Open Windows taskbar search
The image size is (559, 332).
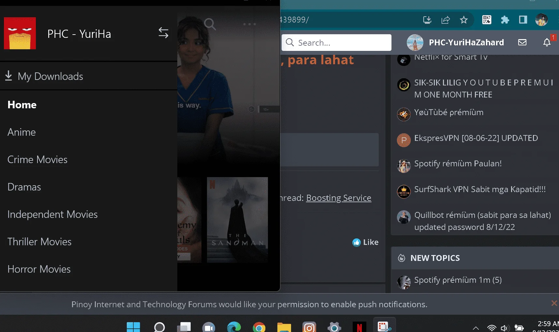[x=159, y=327]
